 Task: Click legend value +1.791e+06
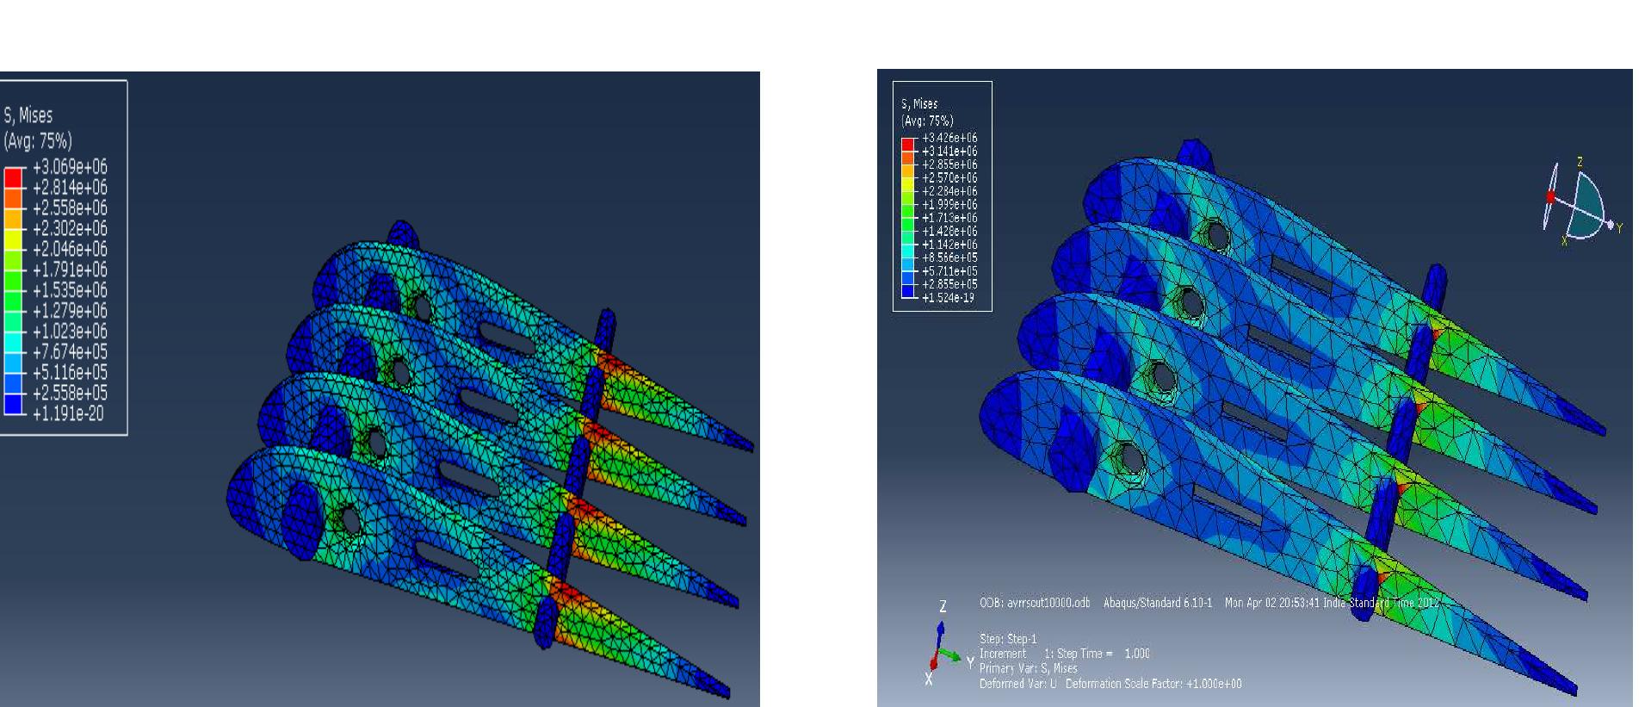(70, 270)
